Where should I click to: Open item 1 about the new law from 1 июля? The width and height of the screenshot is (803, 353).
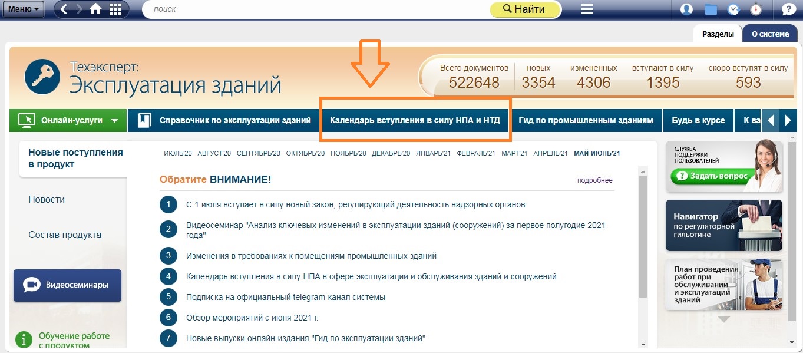pyautogui.click(x=356, y=204)
